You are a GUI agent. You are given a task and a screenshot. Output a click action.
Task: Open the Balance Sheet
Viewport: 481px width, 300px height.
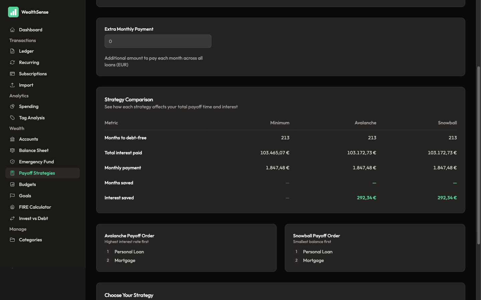pos(42,150)
